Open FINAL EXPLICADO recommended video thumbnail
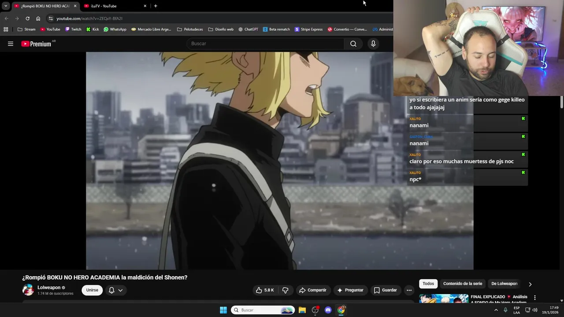564x317 pixels. [x=444, y=299]
